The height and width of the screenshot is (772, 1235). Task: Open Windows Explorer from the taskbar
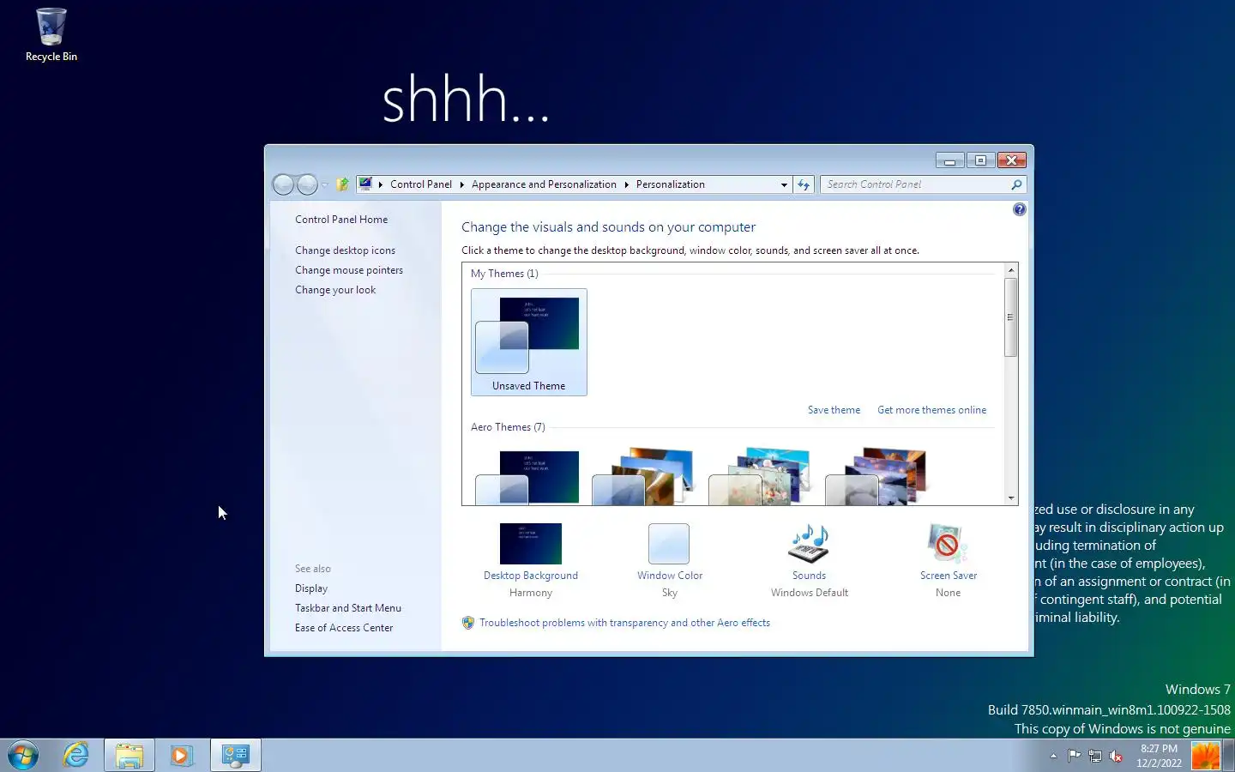[x=130, y=755]
